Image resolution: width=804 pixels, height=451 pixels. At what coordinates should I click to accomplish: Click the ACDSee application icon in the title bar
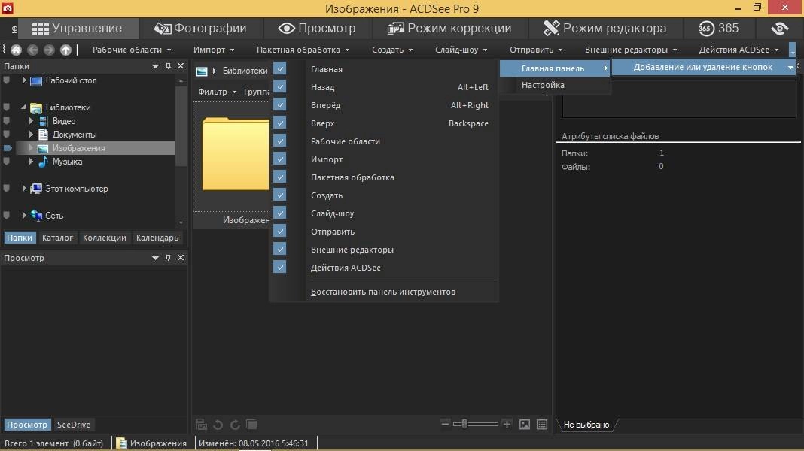(x=8, y=8)
